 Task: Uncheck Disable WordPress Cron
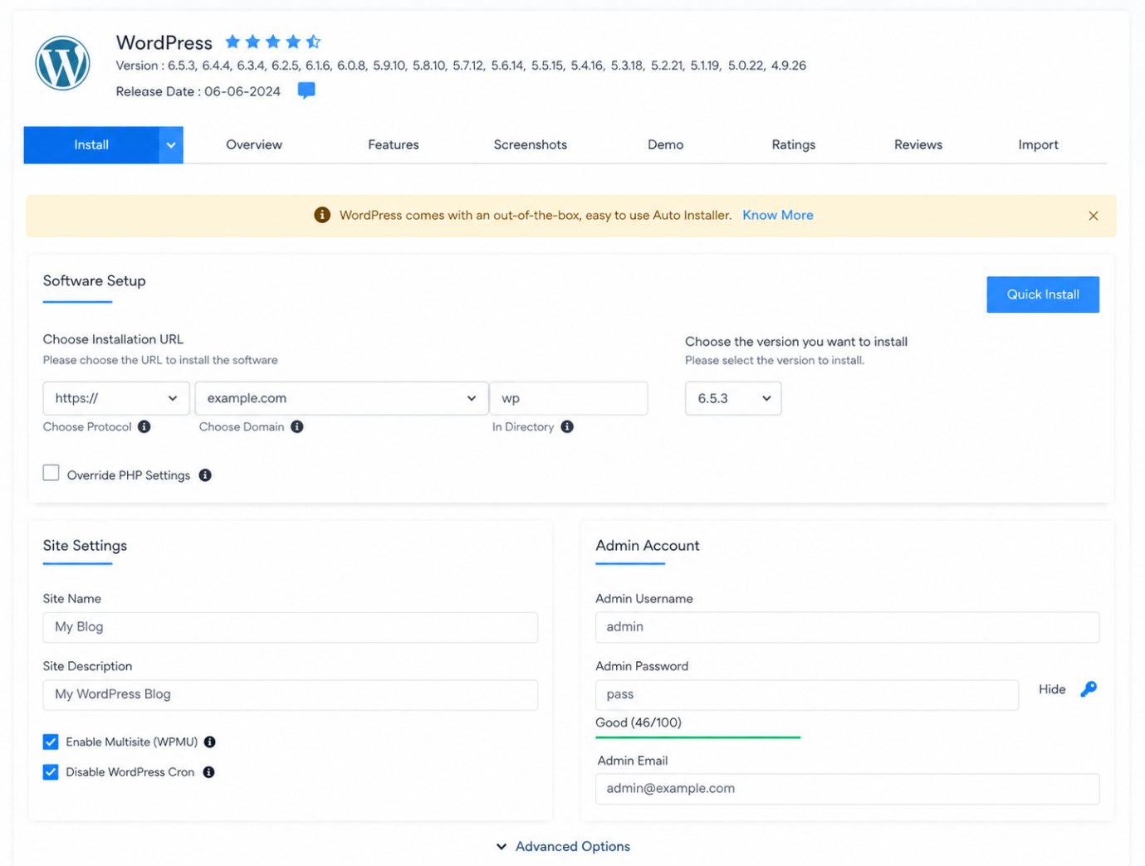click(x=51, y=772)
